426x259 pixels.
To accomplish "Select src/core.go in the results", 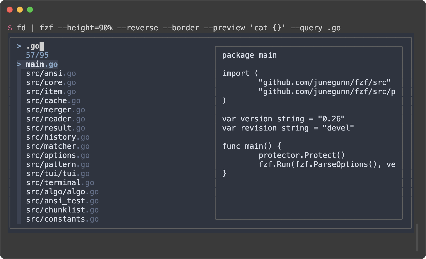I will (51, 82).
